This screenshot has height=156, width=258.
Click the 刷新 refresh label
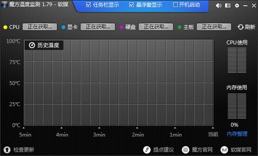coord(250,27)
